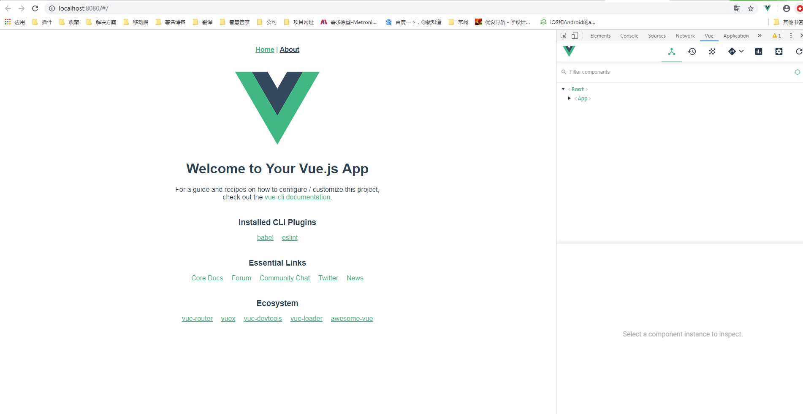Open the Vuex history tab icon

coord(692,51)
